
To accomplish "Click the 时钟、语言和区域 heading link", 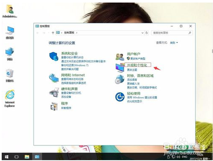I will (x=140, y=76).
